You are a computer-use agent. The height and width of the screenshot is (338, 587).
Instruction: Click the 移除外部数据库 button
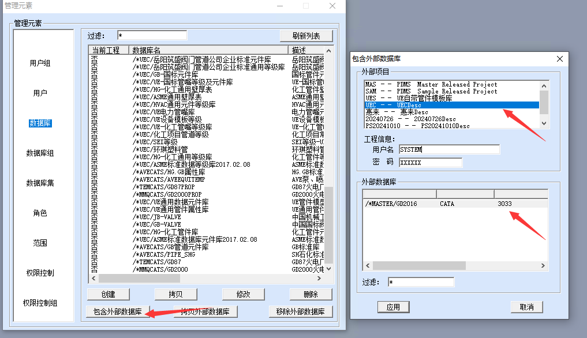click(301, 311)
